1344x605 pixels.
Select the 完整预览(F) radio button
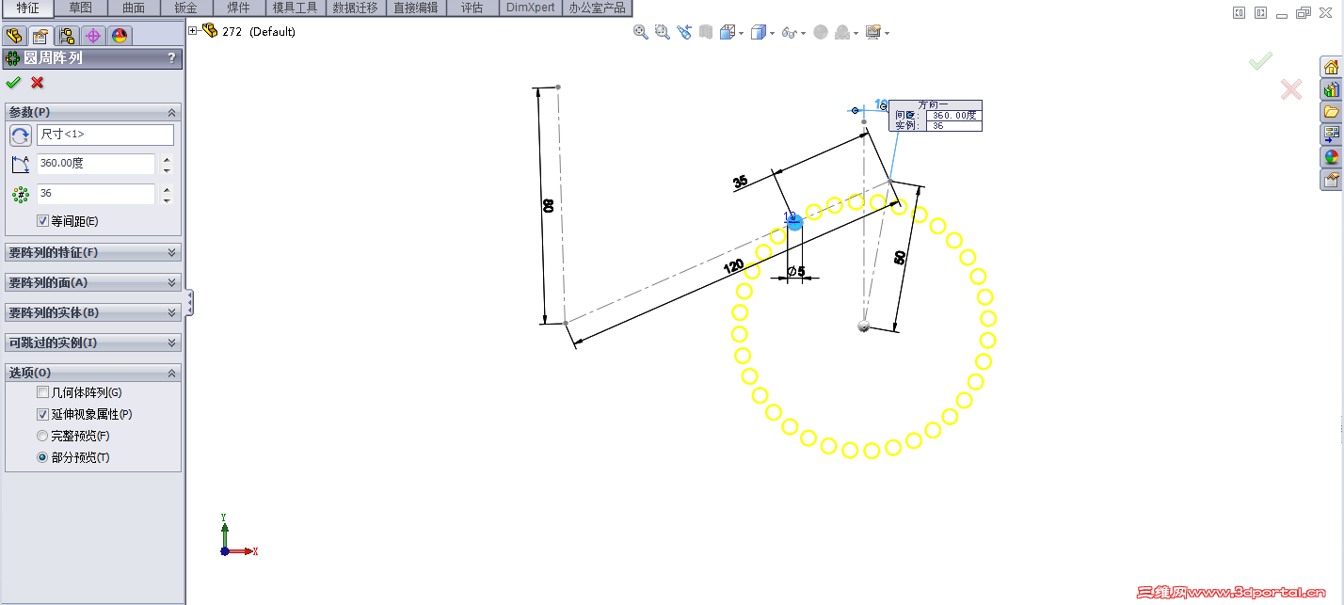click(42, 436)
